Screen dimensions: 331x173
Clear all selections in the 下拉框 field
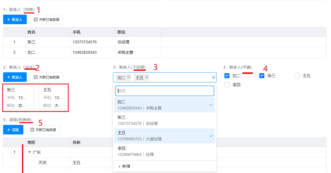click(213, 77)
